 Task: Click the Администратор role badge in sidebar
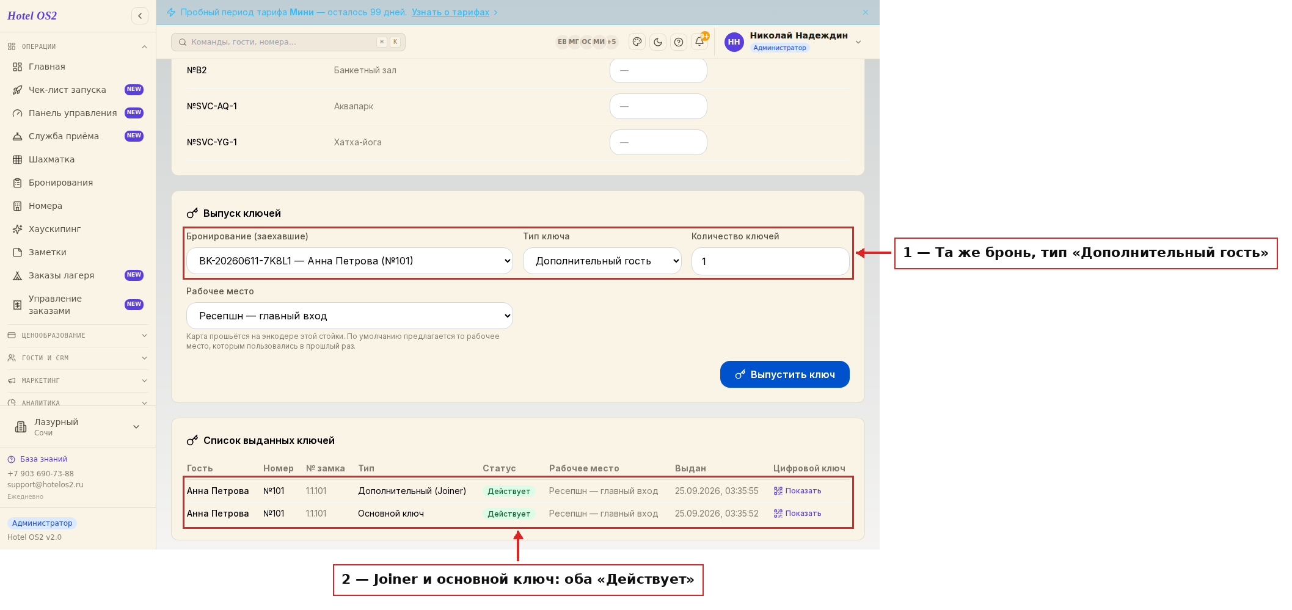click(42, 523)
